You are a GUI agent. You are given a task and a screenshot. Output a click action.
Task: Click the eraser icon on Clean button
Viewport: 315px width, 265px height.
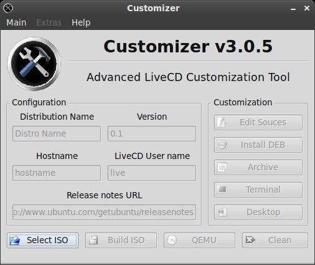pos(250,240)
